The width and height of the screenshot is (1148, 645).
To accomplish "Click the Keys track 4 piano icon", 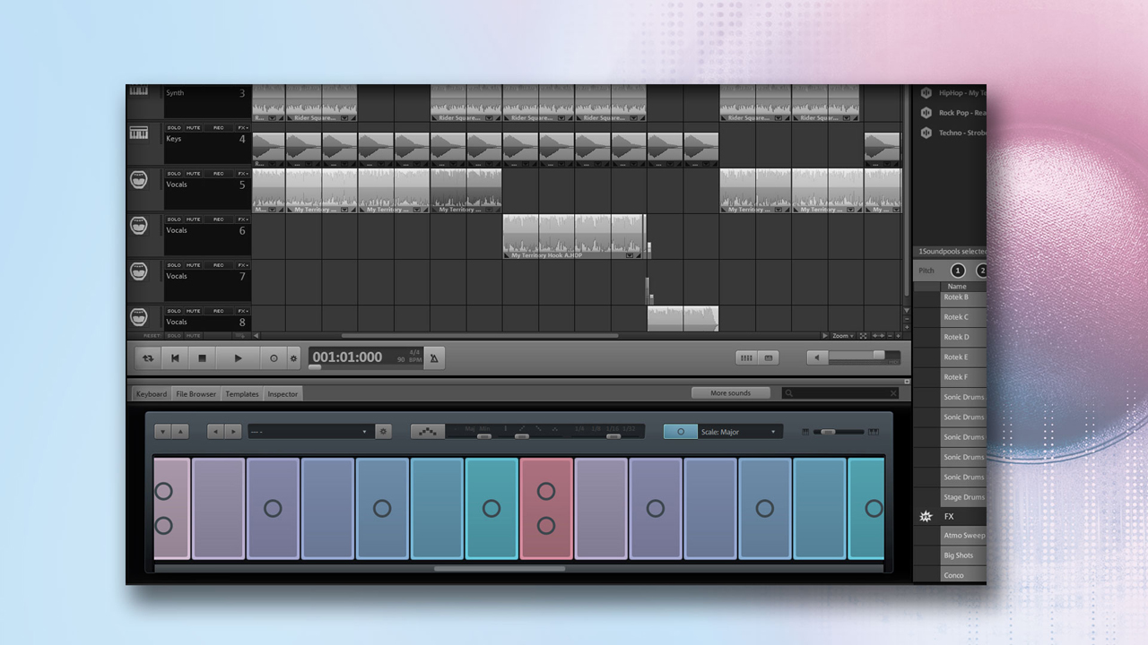I will 138,133.
